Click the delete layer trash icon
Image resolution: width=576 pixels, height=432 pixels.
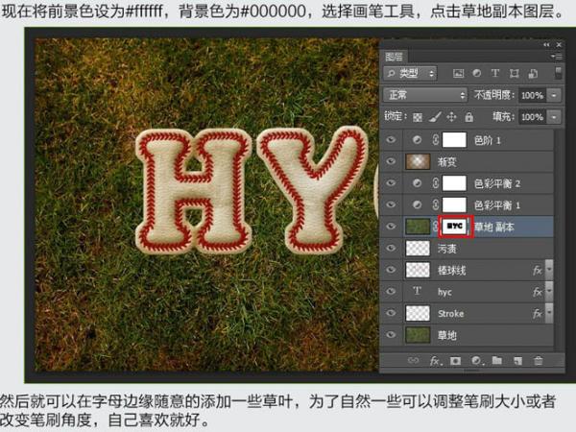(539, 360)
